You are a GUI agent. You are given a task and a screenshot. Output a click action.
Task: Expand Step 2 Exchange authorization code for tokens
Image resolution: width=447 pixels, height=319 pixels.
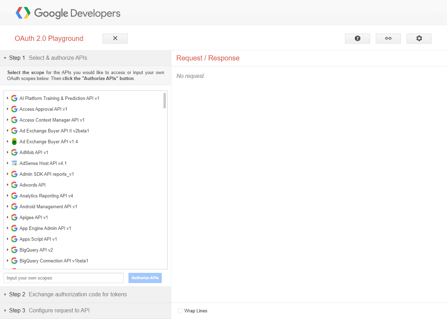(86, 295)
